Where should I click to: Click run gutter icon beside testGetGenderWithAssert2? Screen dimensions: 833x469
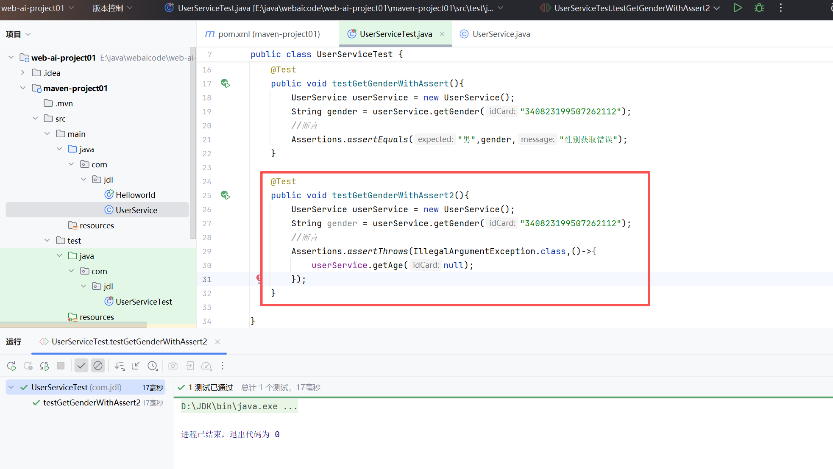(225, 195)
